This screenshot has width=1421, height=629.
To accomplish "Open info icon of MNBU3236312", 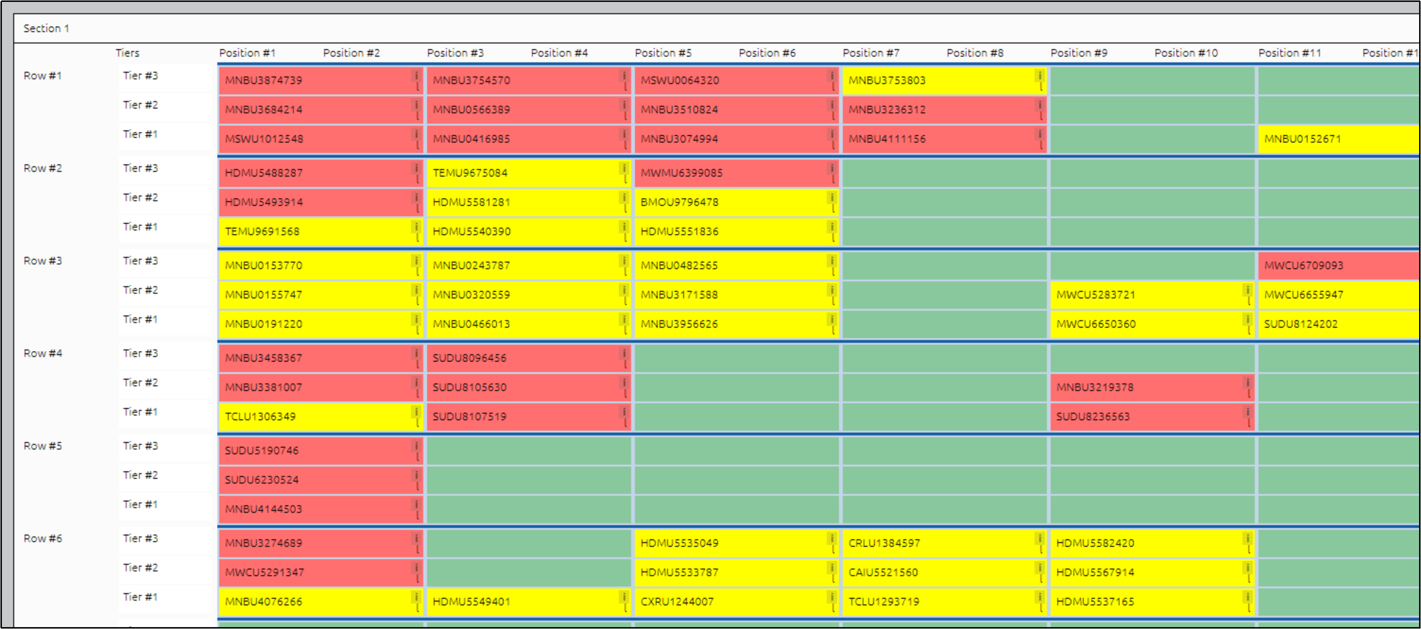I will point(1040,105).
